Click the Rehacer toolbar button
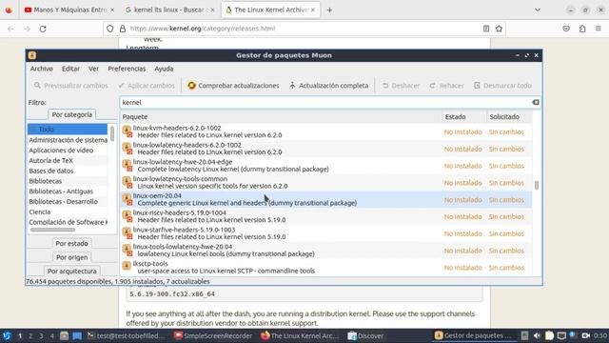 [446, 86]
